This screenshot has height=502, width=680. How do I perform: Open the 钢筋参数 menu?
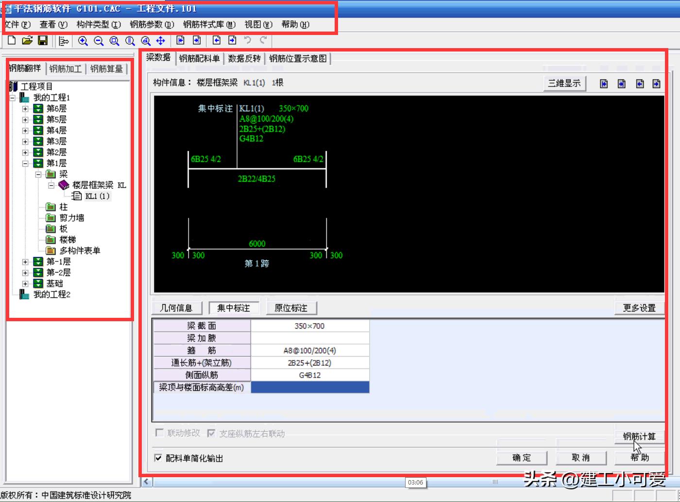(152, 24)
